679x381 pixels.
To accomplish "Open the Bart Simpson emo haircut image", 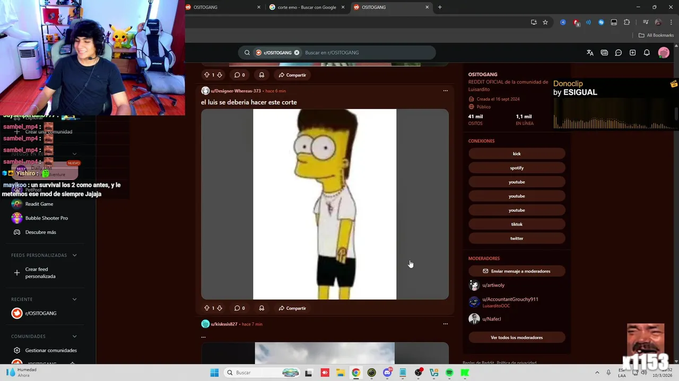I will (325, 204).
